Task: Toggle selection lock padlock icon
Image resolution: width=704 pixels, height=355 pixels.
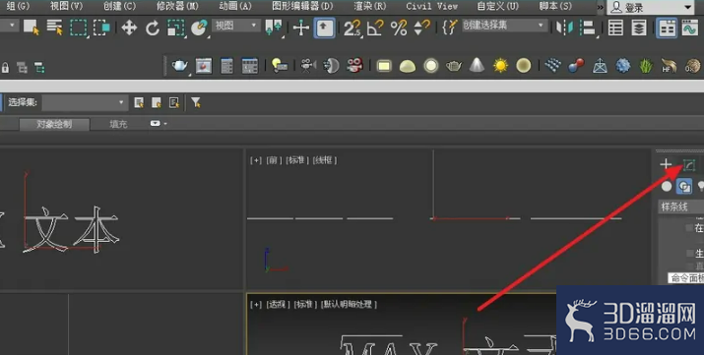Action: [x=5, y=68]
